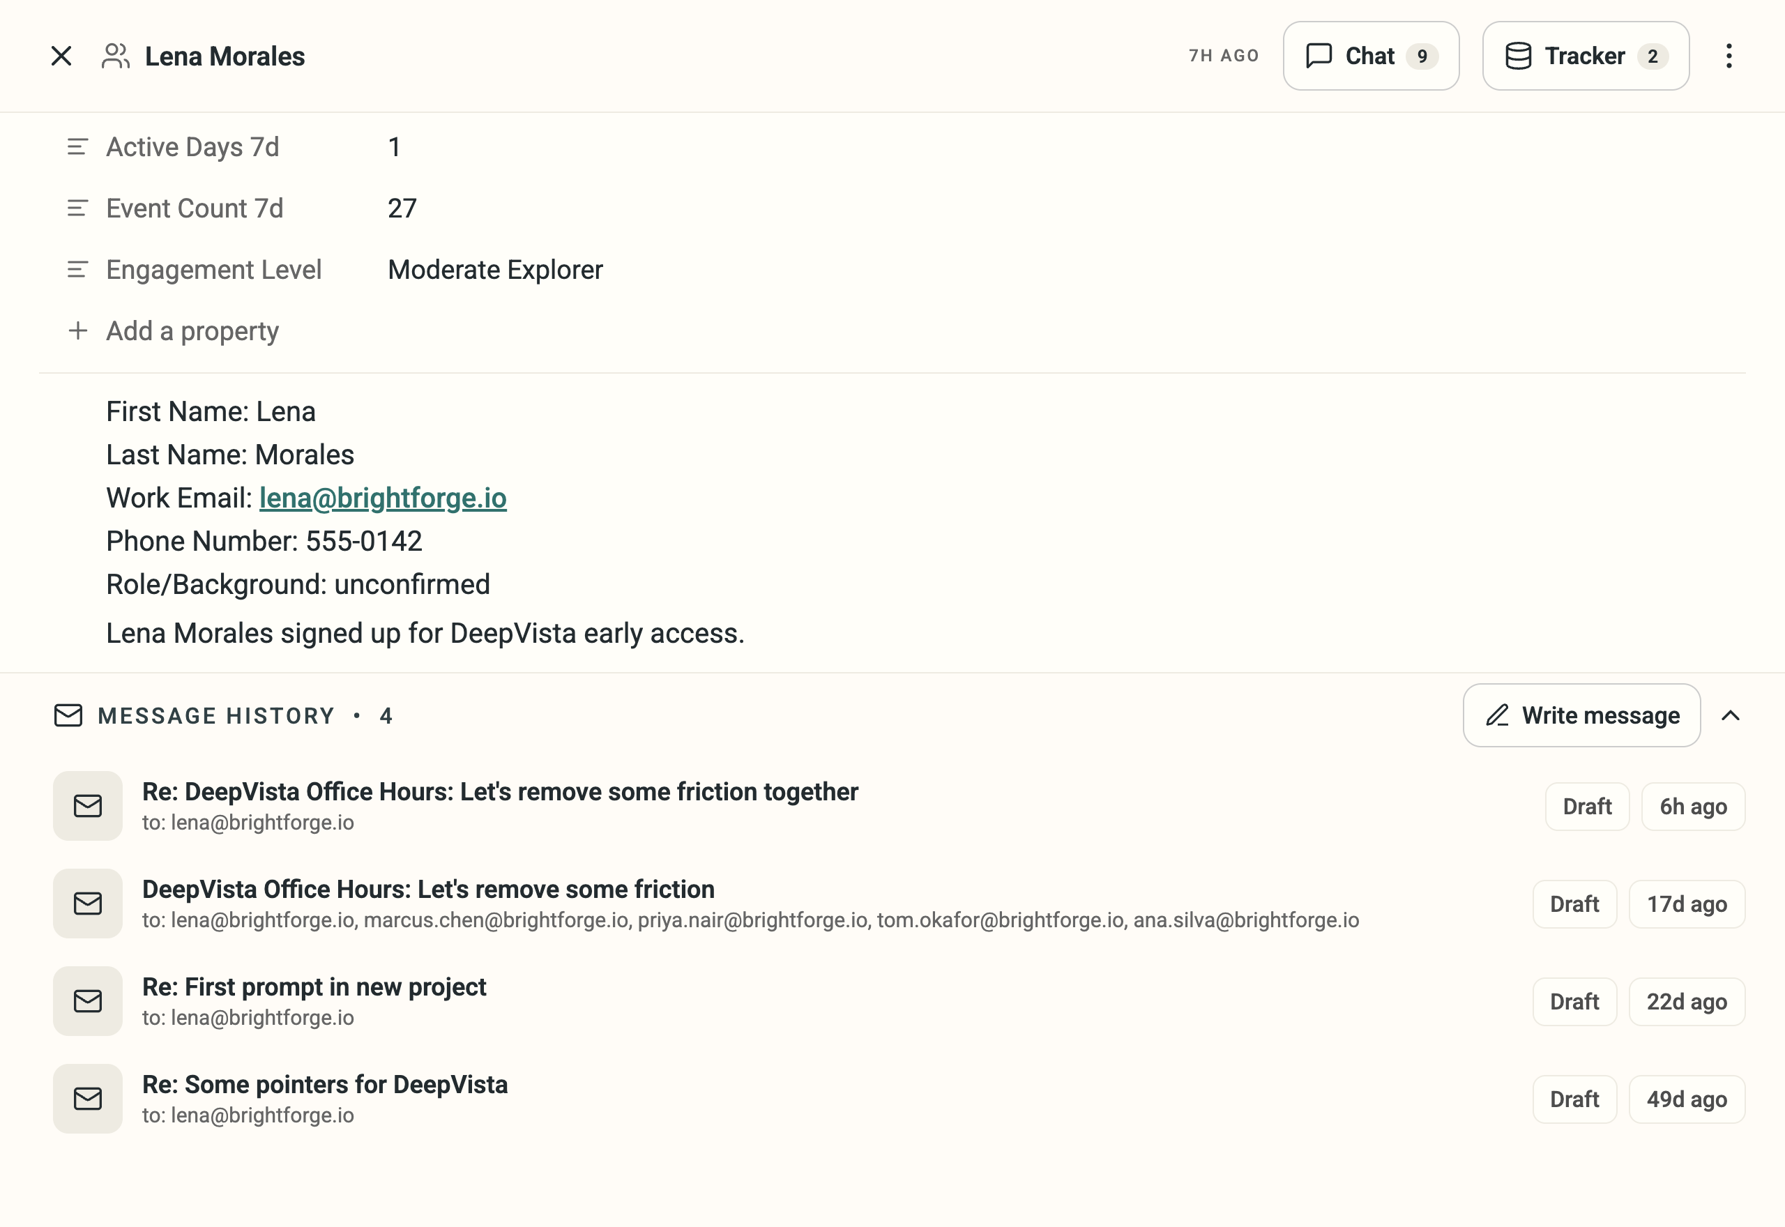1785x1227 pixels.
Task: Click the Draft badge on the 49d ago message
Action: click(1574, 1099)
